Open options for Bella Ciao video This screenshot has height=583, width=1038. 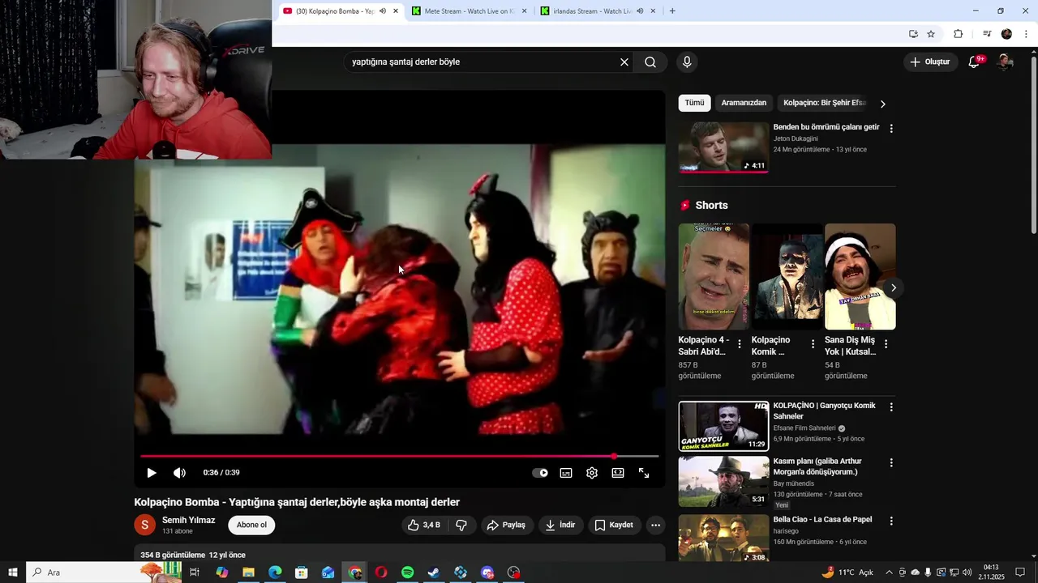click(x=891, y=521)
